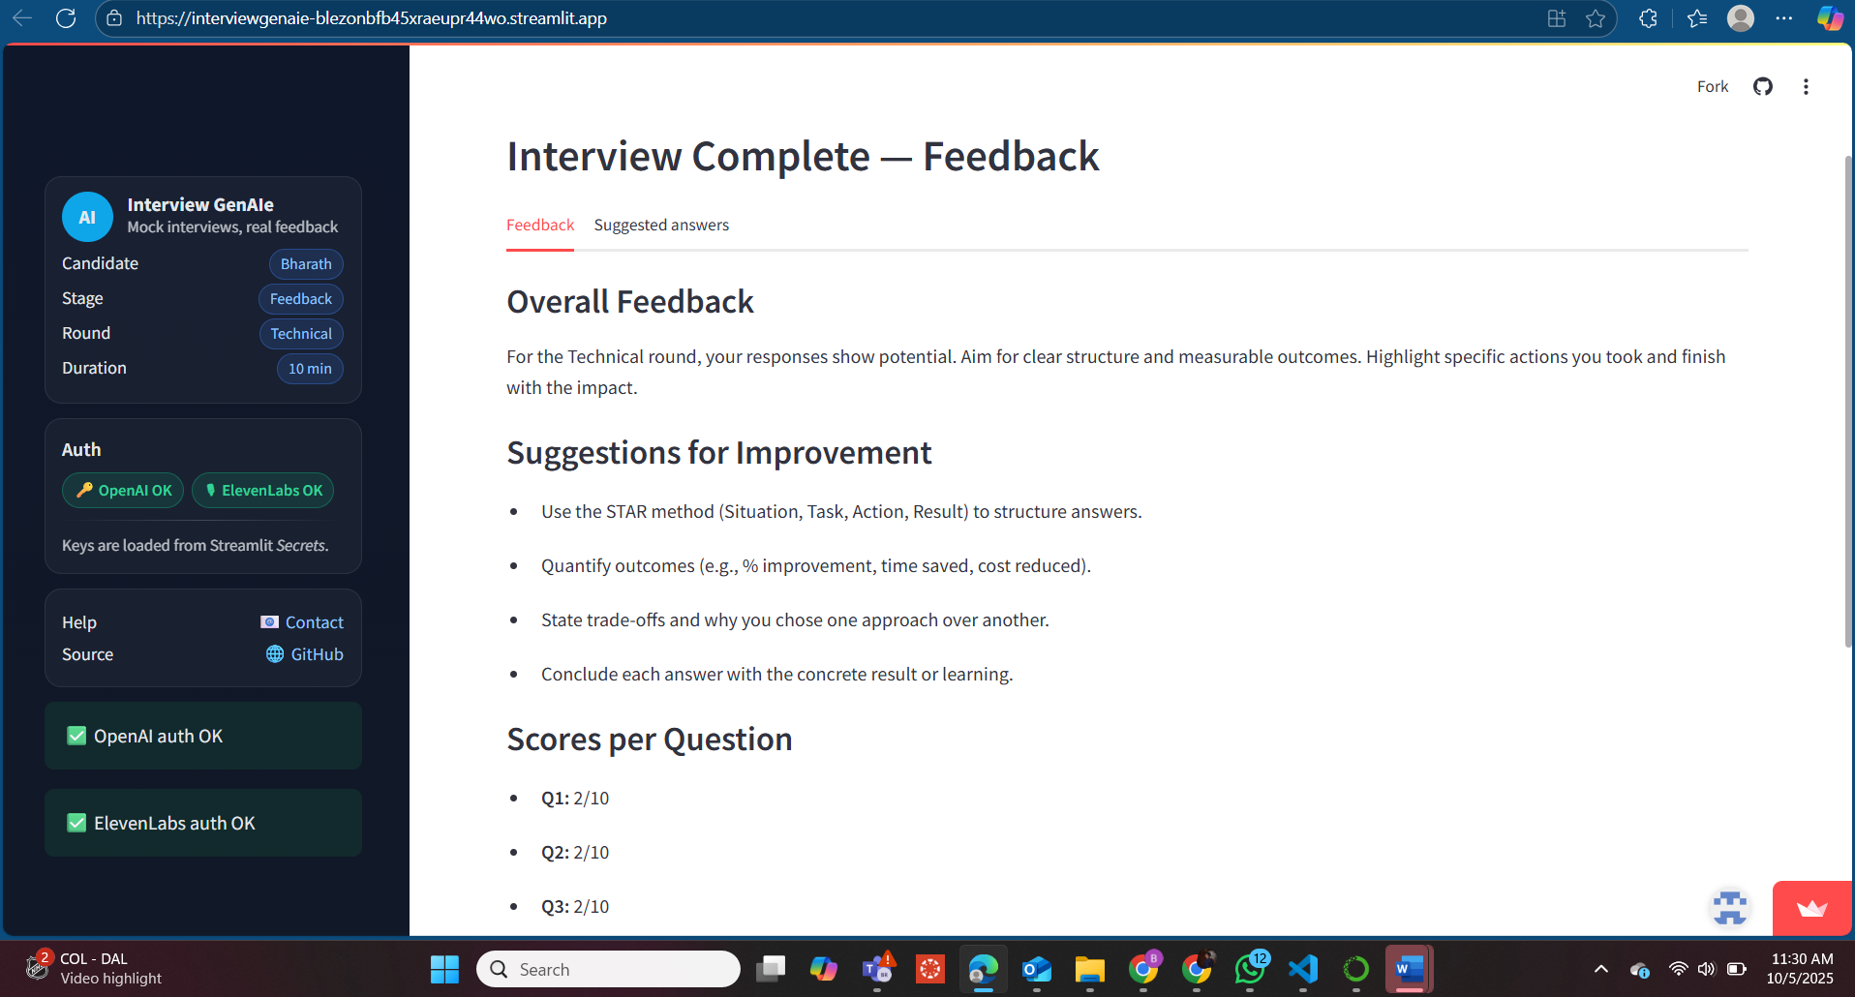Image resolution: width=1855 pixels, height=997 pixels.
Task: Click the Scores per Question heading
Action: pos(650,740)
